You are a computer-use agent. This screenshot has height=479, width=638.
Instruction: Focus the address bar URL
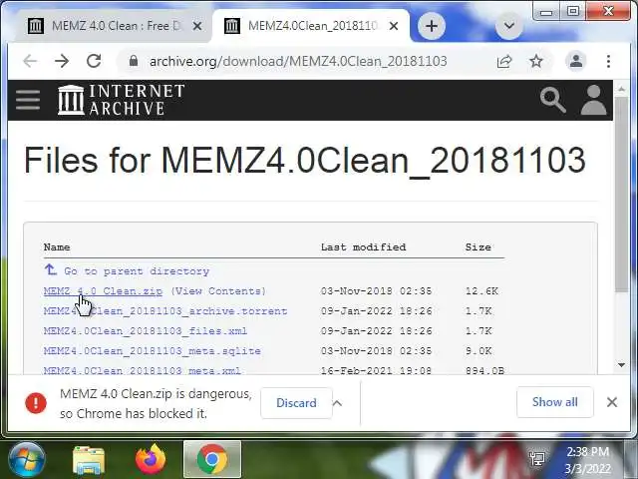(298, 61)
